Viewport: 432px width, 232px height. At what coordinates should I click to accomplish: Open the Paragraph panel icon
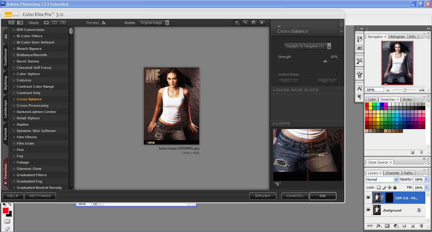coord(360,97)
